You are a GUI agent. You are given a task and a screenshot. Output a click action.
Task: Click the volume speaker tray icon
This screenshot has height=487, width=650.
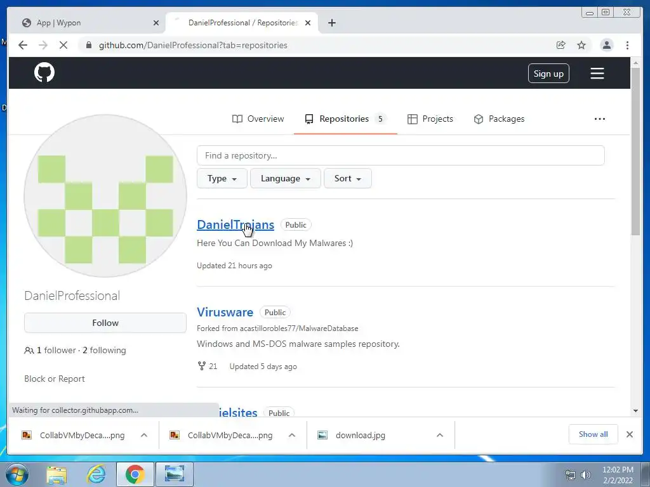coord(585,475)
